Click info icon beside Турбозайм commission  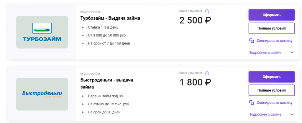tap(207, 11)
